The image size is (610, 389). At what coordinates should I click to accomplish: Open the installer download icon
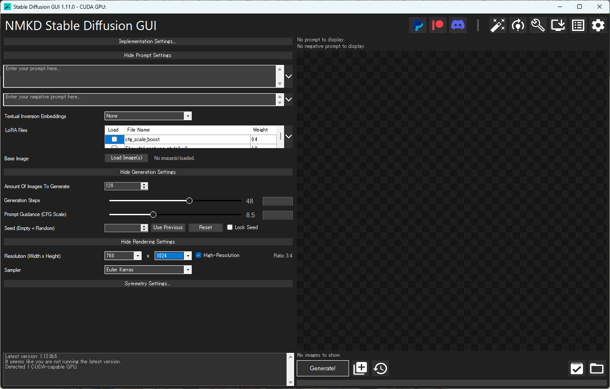tap(558, 25)
